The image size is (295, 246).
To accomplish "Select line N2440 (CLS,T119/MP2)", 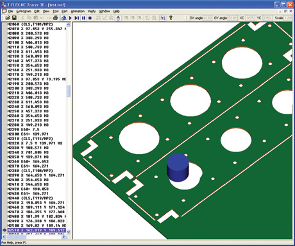I will (x=30, y=198).
